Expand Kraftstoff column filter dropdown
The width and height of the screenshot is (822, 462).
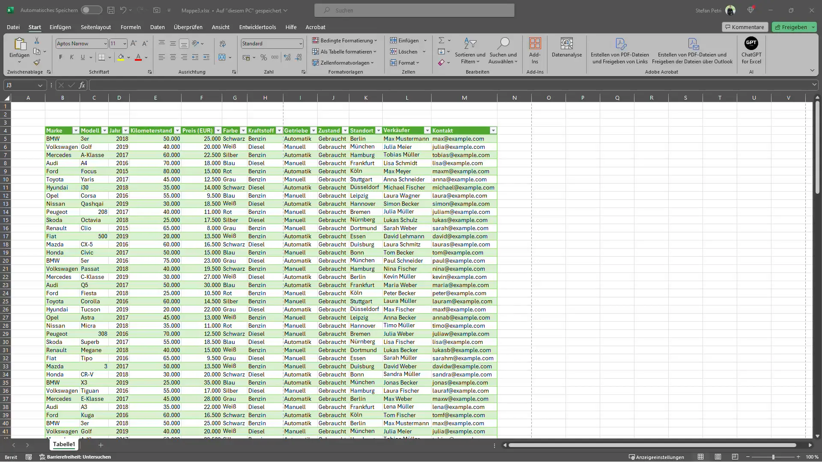[x=279, y=130]
